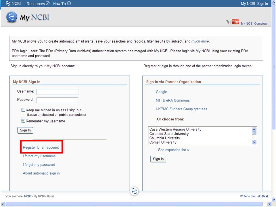The width and height of the screenshot is (276, 207).
Task: Focus the Password input field
Action: coord(57,100)
